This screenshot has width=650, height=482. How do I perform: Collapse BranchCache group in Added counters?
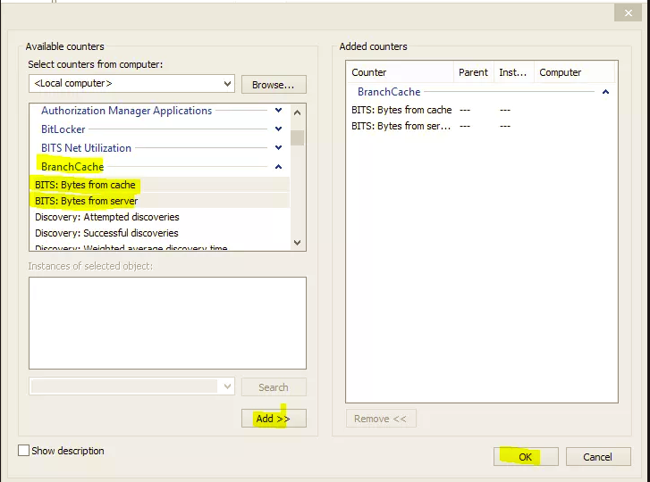(605, 91)
